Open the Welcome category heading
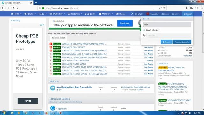The height and width of the screenshot is (115, 204). 54,81
